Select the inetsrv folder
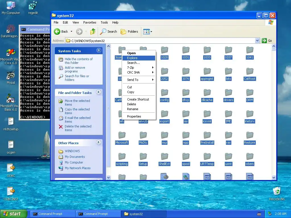291x218 pixels. (x=250, y=117)
